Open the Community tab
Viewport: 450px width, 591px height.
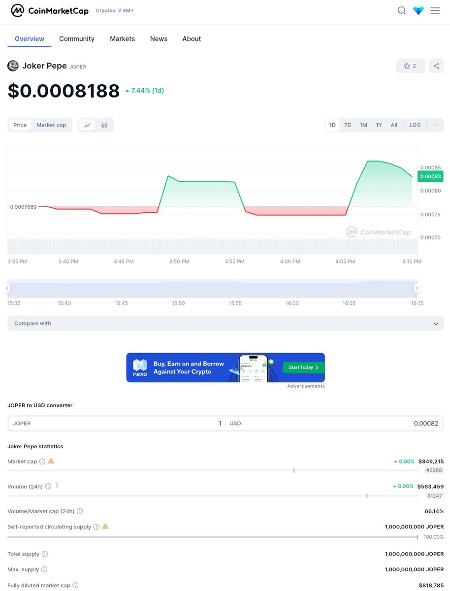coord(77,38)
